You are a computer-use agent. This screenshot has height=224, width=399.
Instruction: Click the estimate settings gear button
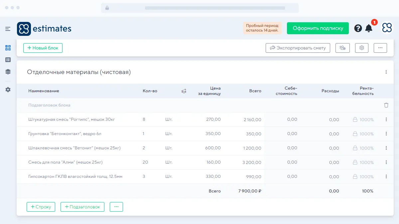(x=362, y=48)
